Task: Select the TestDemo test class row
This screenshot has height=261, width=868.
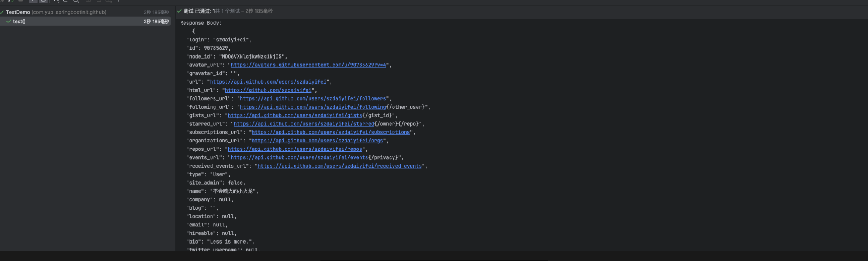Action: point(85,12)
